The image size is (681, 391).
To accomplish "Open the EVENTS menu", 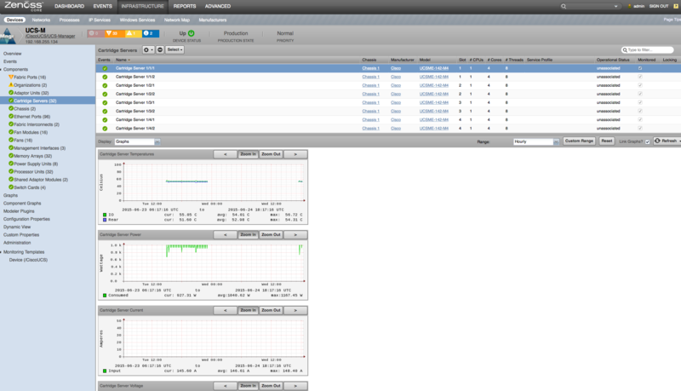I will coord(102,6).
